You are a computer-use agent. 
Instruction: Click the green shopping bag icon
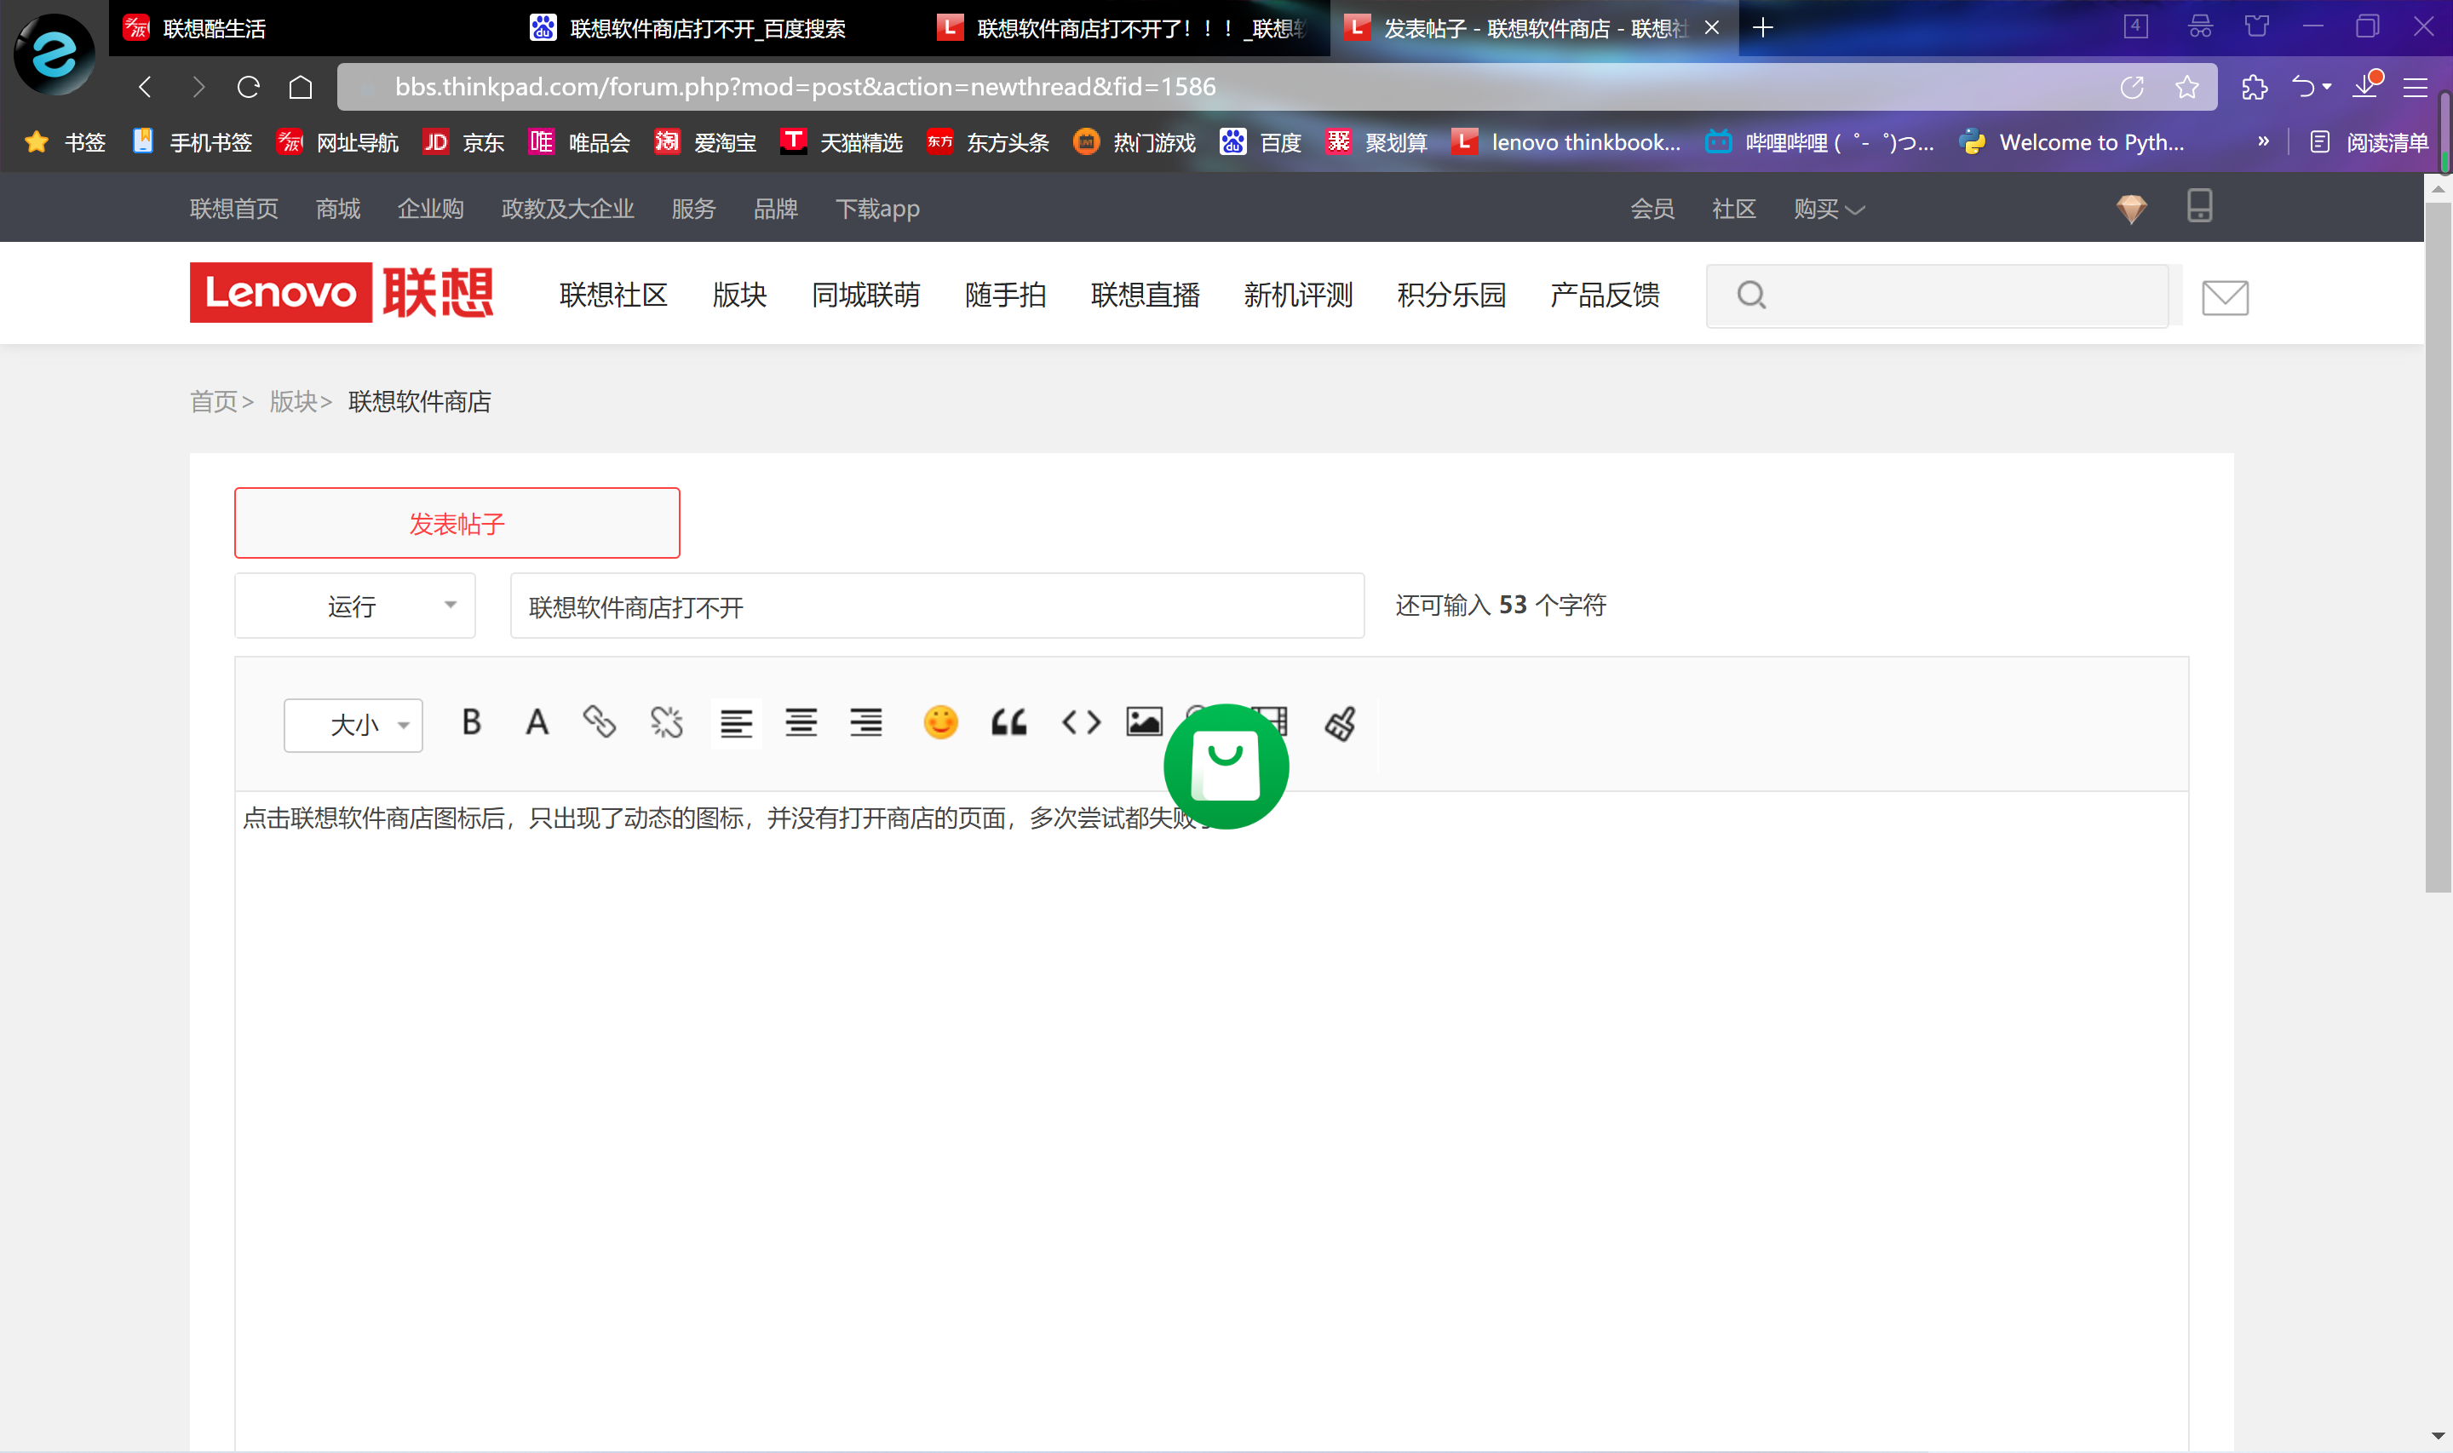click(1226, 766)
